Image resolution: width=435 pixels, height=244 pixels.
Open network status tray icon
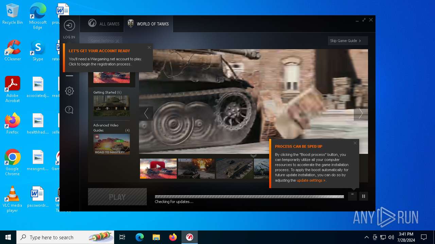[383, 237]
